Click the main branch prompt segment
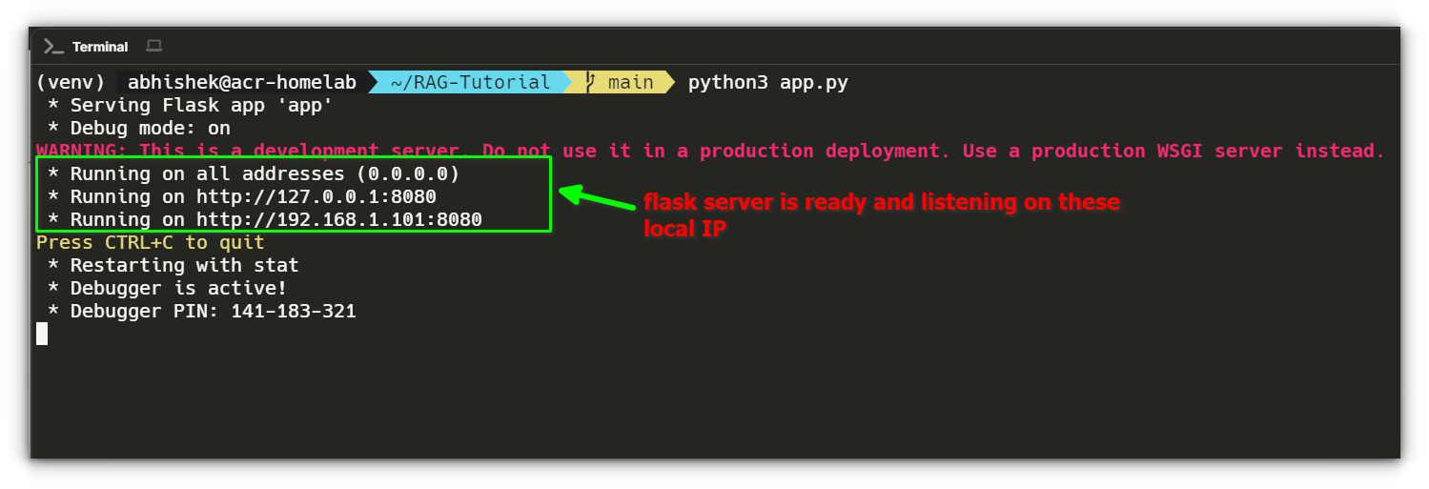Viewport: 1429px width, 489px height. (x=630, y=82)
